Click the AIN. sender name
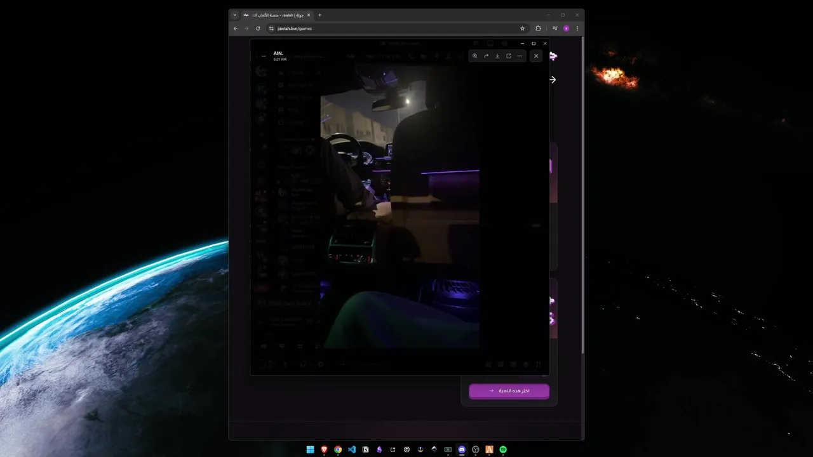This screenshot has width=813, height=457. click(278, 53)
